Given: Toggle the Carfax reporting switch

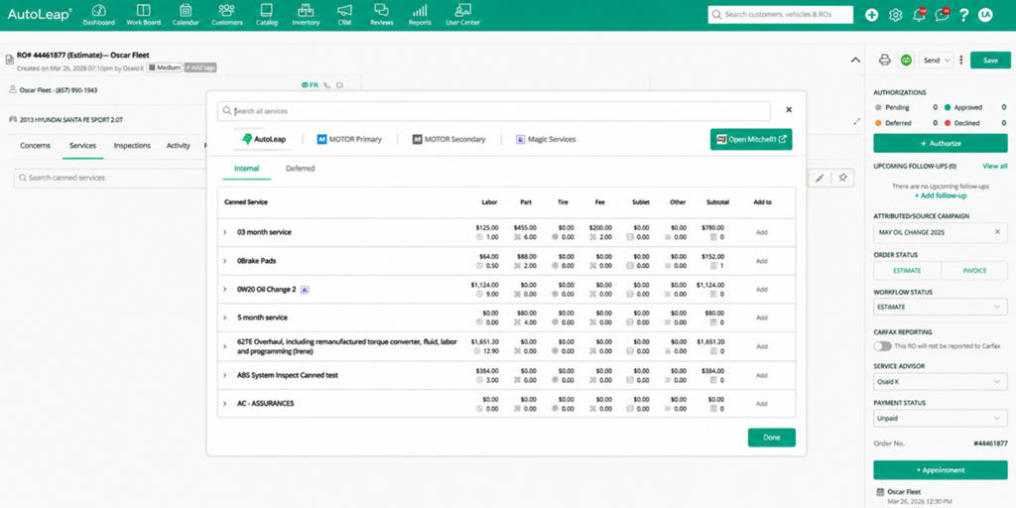Looking at the screenshot, I should (x=882, y=346).
